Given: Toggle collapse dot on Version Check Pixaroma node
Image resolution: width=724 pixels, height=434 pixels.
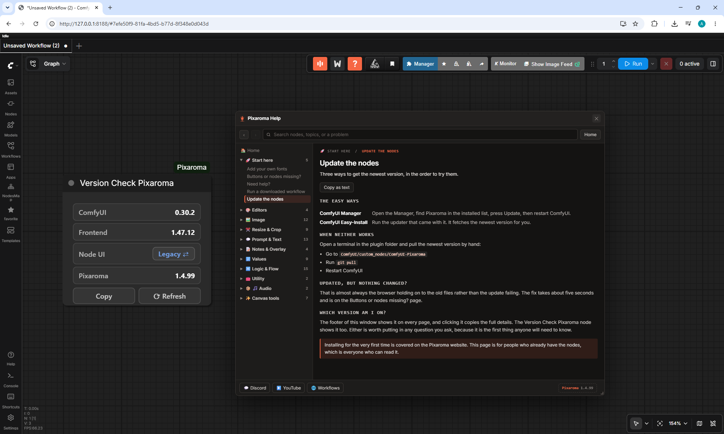Looking at the screenshot, I should [71, 183].
